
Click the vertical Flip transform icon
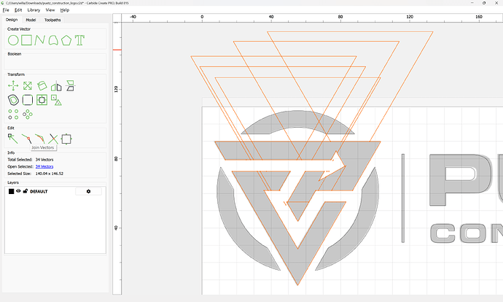point(70,85)
